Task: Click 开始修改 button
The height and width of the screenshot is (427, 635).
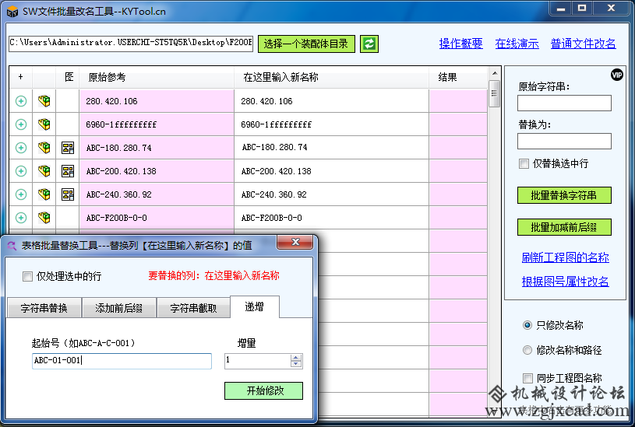Action: [x=263, y=390]
